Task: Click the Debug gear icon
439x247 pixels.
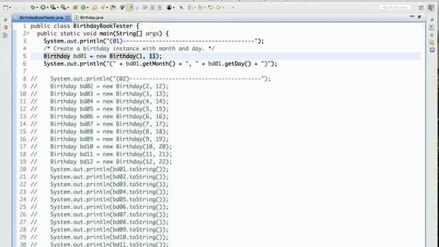Action: tap(33, 8)
